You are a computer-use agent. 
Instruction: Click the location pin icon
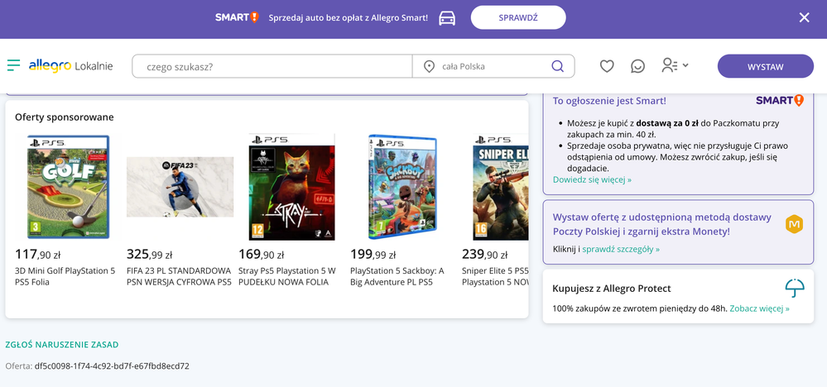coord(429,66)
